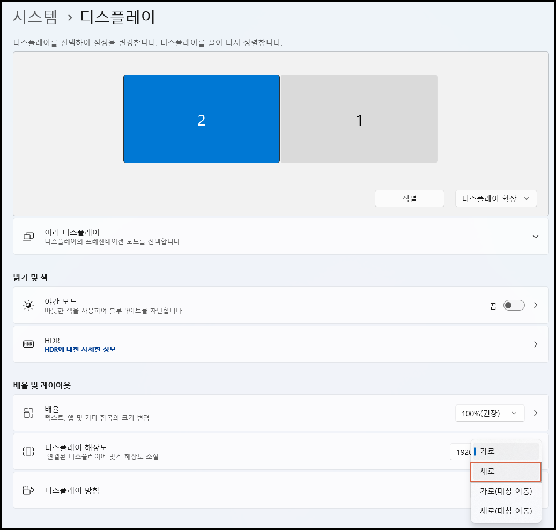
Task: Click the display orientation icon
Action: pyautogui.click(x=28, y=490)
